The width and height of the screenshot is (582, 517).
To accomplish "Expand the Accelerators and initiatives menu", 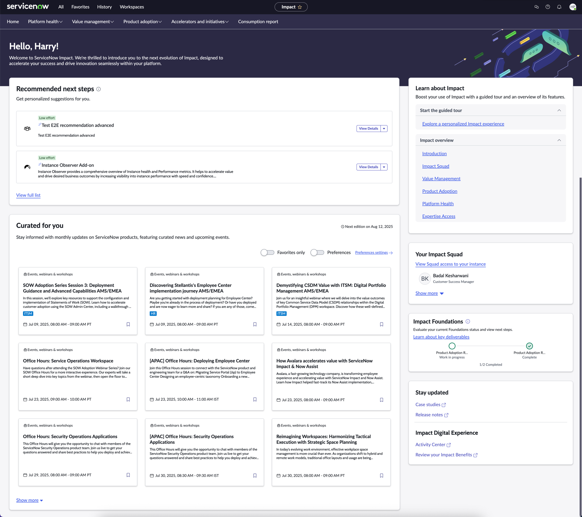I will pos(200,22).
